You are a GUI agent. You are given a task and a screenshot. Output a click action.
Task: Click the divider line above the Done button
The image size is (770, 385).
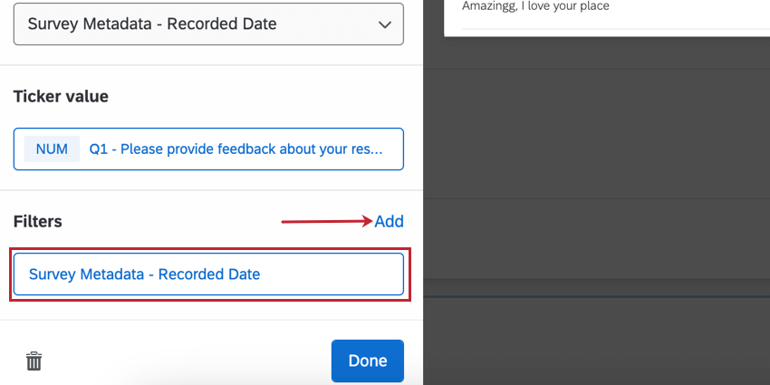[211, 320]
